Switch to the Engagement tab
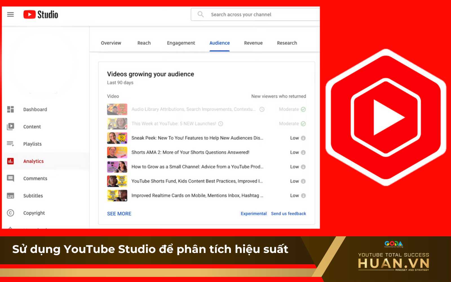 tap(181, 43)
